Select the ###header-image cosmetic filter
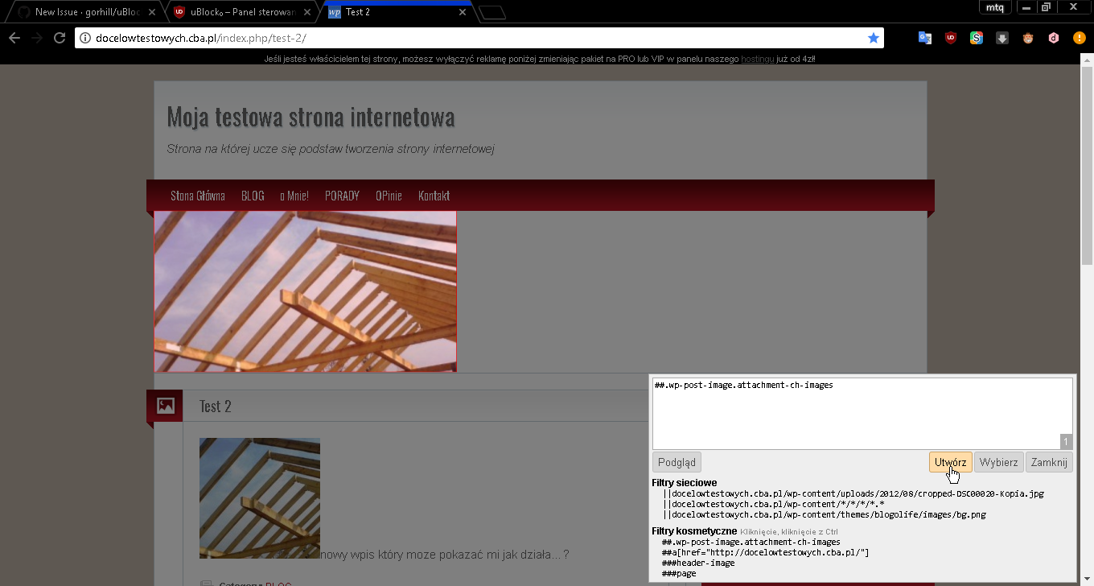Image resolution: width=1094 pixels, height=586 pixels. 698,563
